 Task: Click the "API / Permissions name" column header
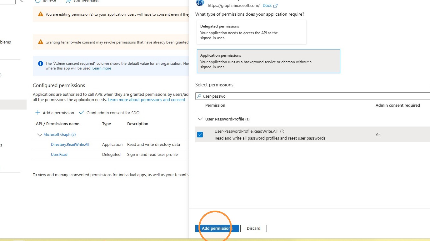[57, 124]
